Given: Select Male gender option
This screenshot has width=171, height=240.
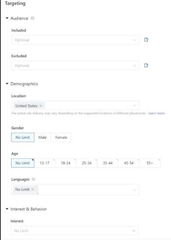Looking at the screenshot, I should click(43, 137).
